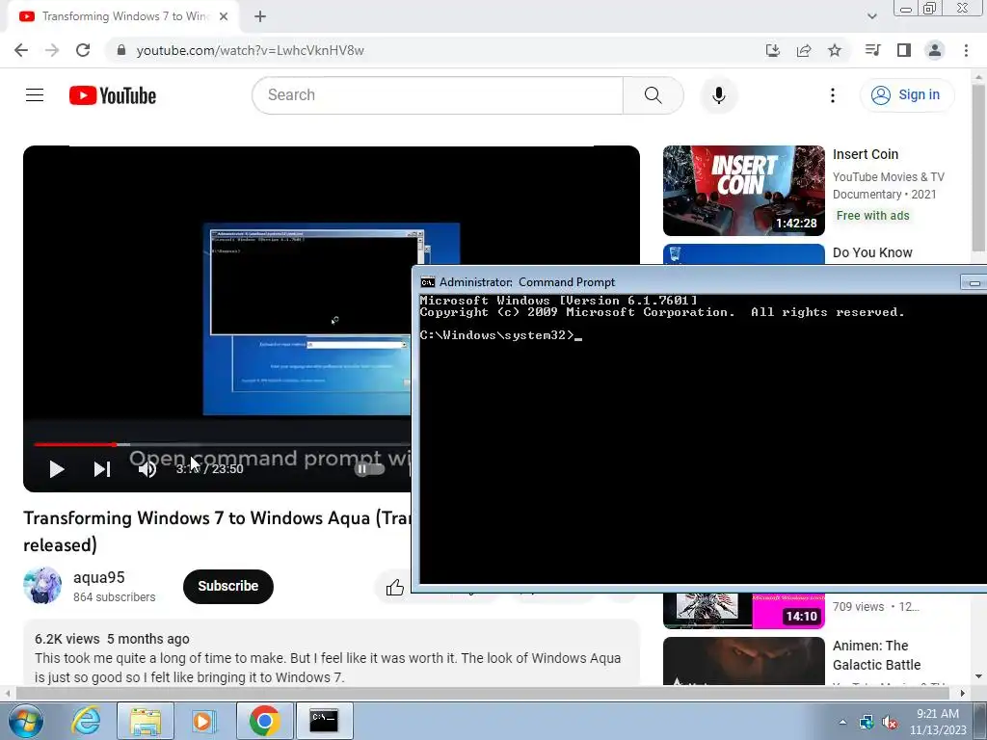Open Chrome profile avatar
987x740 pixels.
935,50
